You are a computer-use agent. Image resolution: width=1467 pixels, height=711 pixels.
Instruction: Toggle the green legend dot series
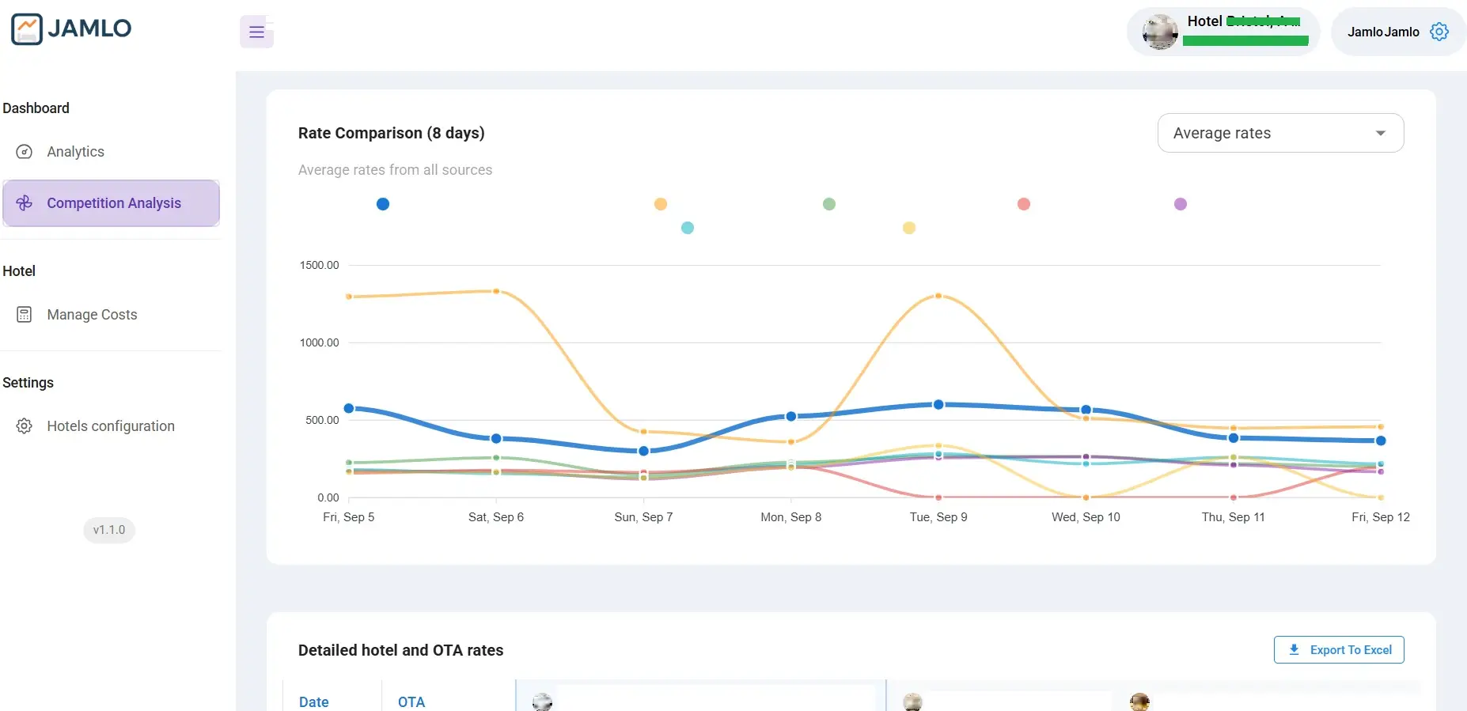(x=829, y=204)
